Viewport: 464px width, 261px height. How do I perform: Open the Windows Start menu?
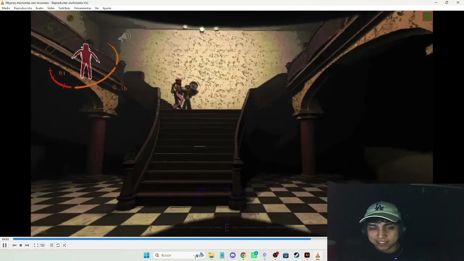[146, 255]
